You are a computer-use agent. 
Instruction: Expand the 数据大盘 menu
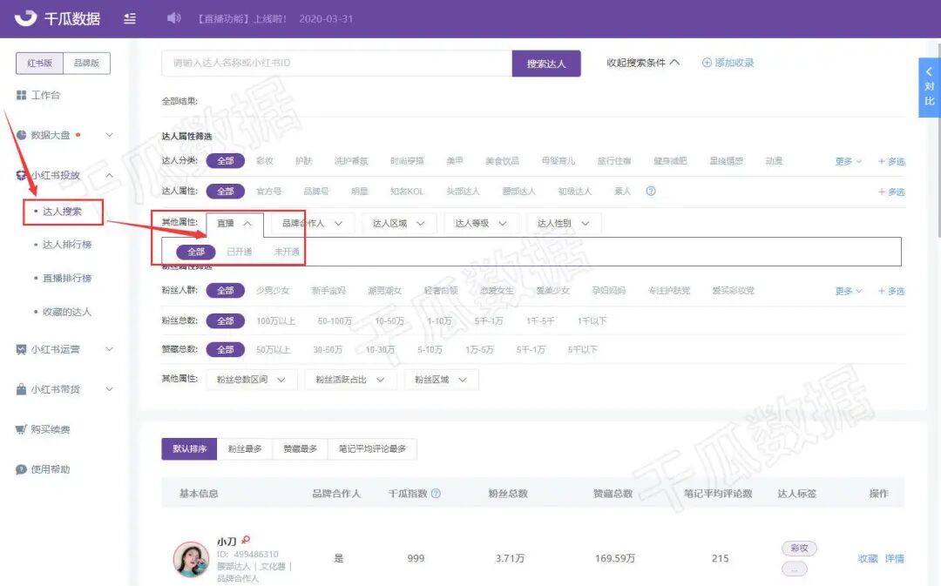coord(109,135)
